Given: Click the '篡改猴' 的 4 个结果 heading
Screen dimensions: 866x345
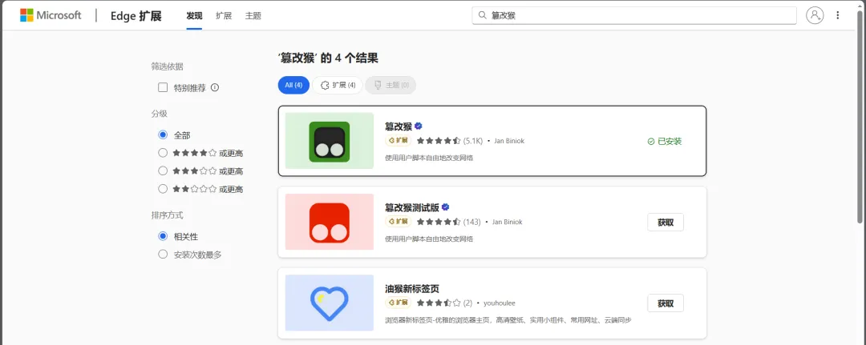Looking at the screenshot, I should 327,58.
